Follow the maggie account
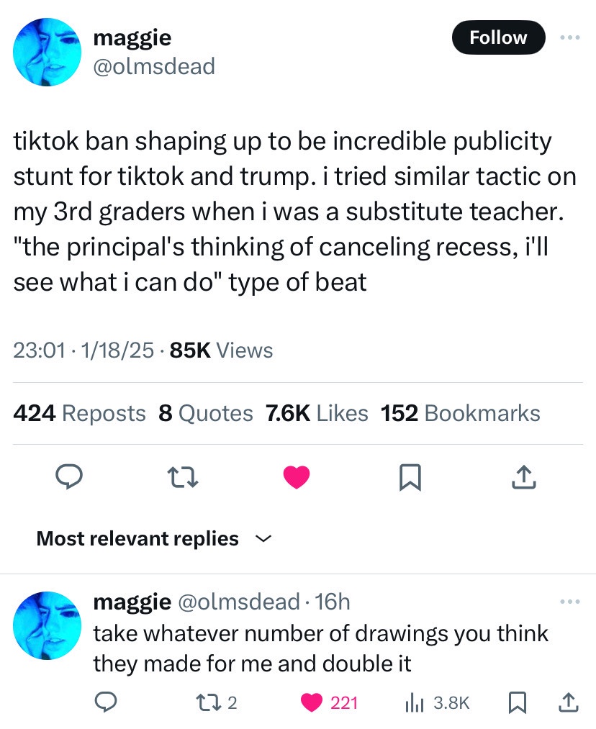 498,37
